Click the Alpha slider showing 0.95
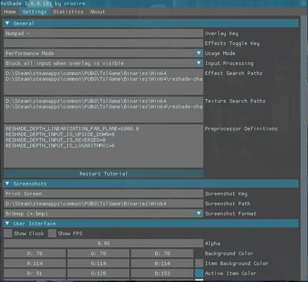Screen dimensions: 308x282 [103, 243]
